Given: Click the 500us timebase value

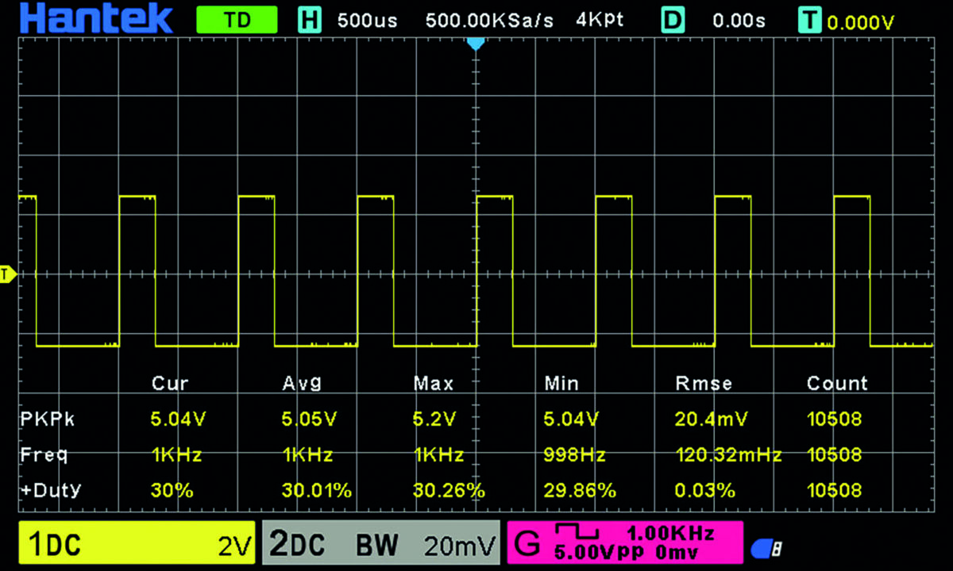Looking at the screenshot, I should 367,21.
